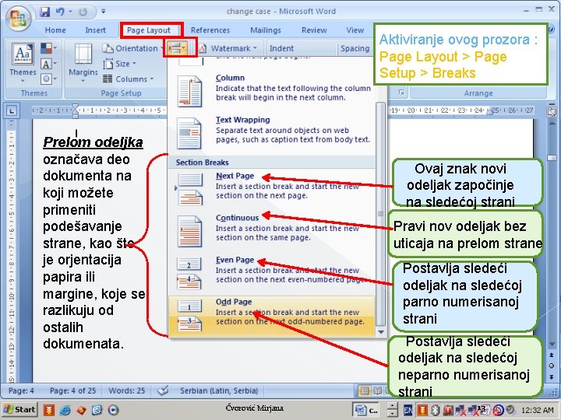Choose the Column break option
561x420 pixels.
pos(272,90)
